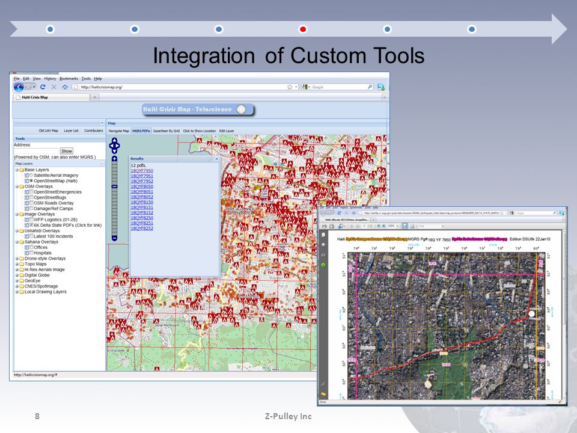Click the Google search magnifier icon

[370, 87]
